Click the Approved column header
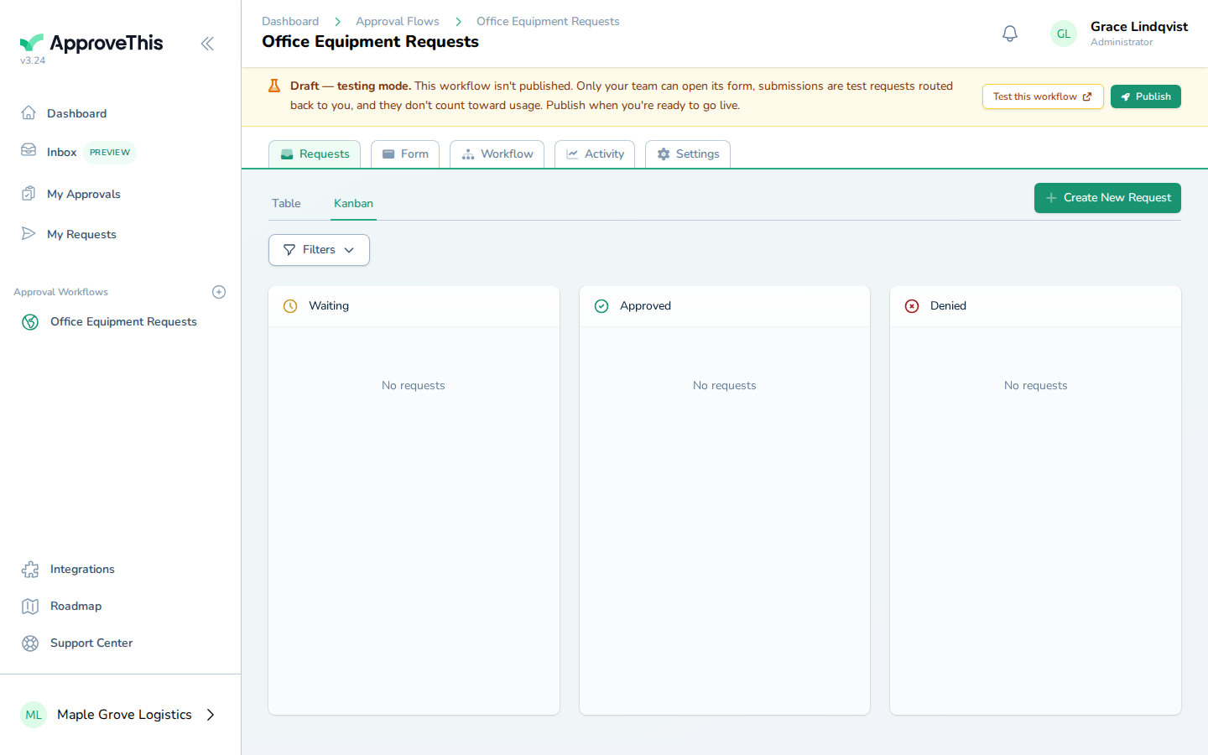Viewport: 1208px width, 755px height. tap(725, 306)
